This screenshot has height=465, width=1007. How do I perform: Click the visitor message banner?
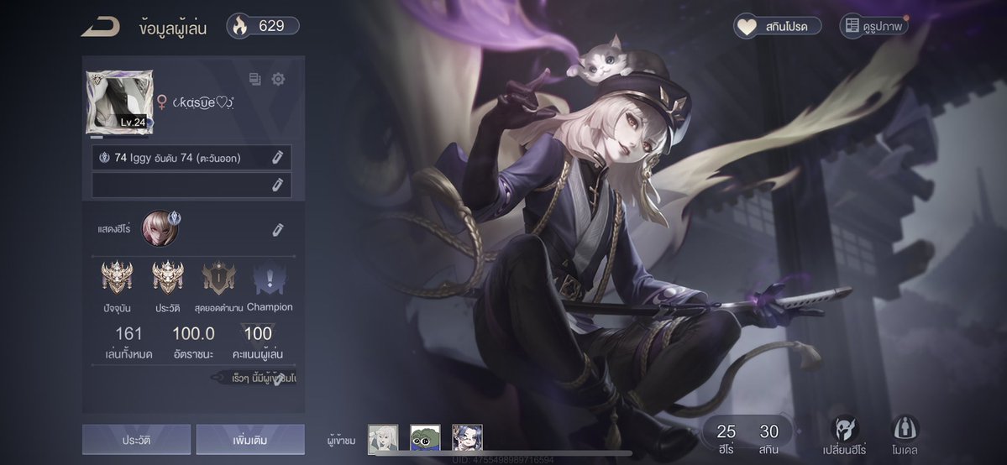tap(255, 379)
